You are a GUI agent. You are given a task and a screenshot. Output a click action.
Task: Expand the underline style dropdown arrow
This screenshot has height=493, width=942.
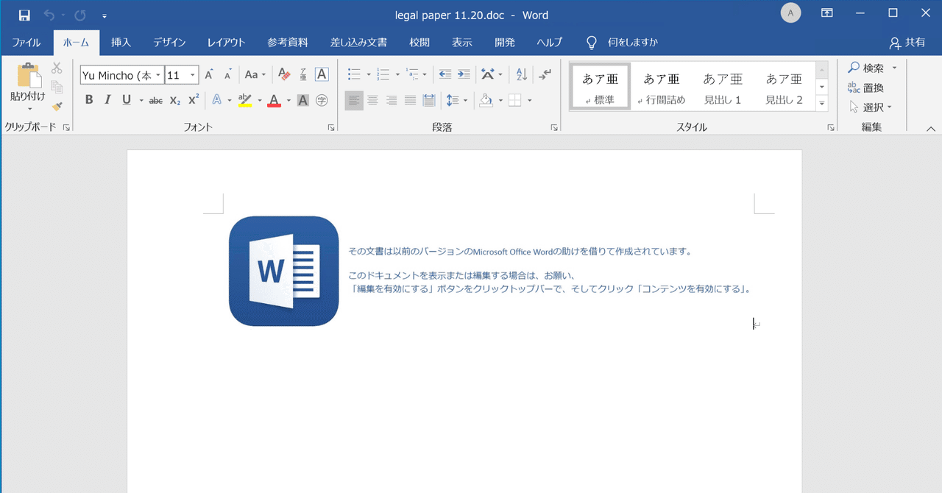(140, 100)
